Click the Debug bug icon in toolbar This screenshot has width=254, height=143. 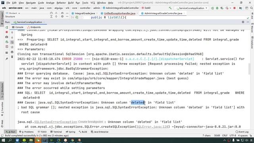217,8
